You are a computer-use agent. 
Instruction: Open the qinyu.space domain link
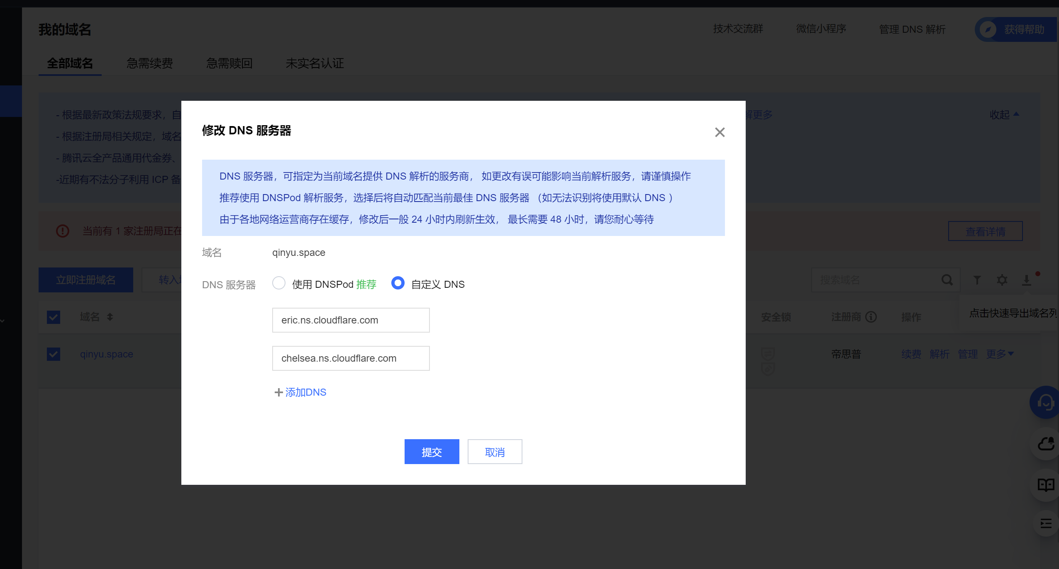(x=107, y=354)
